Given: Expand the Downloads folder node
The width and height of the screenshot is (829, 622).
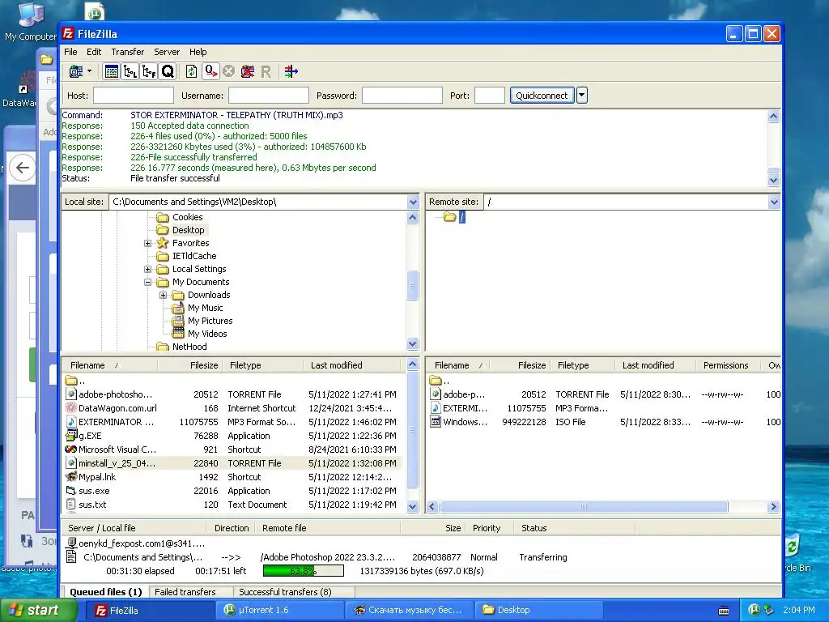Looking at the screenshot, I should click(164, 295).
